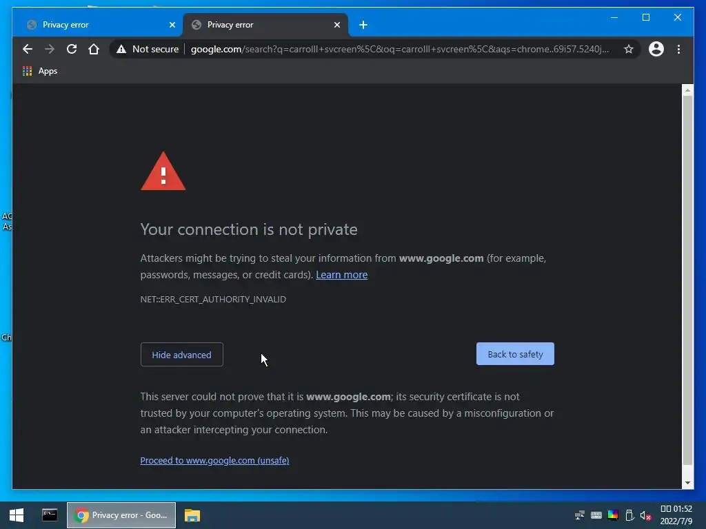Click the forward navigation arrow
Image resolution: width=706 pixels, height=529 pixels.
pos(50,49)
